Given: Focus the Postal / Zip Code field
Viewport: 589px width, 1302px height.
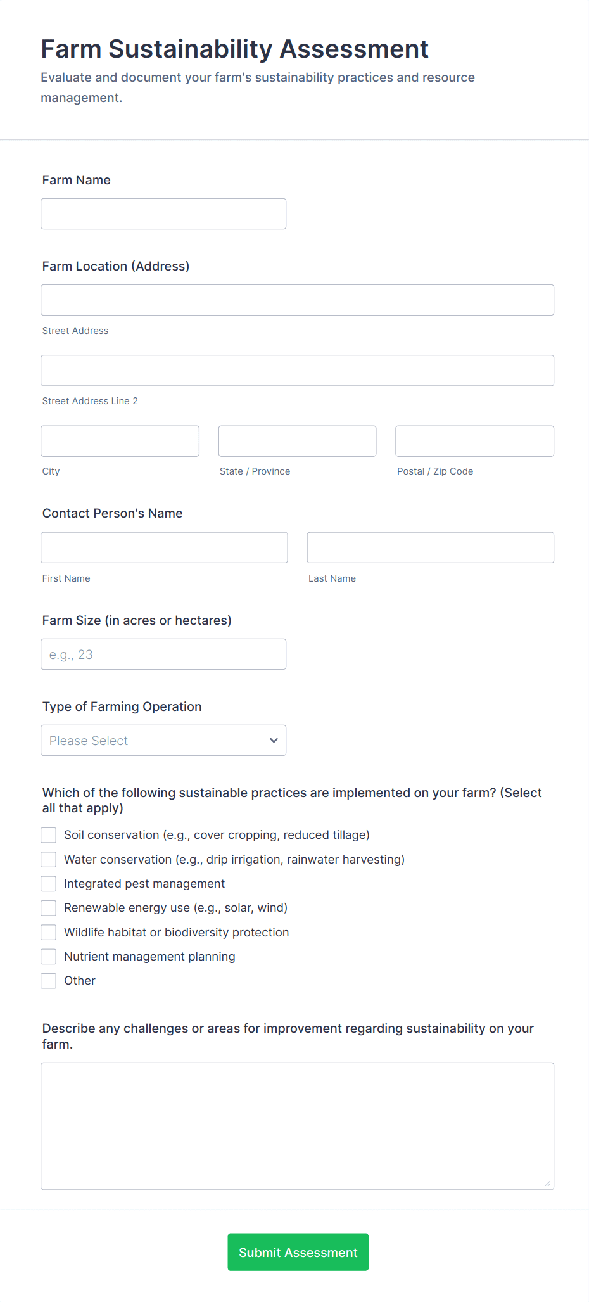Looking at the screenshot, I should (474, 441).
